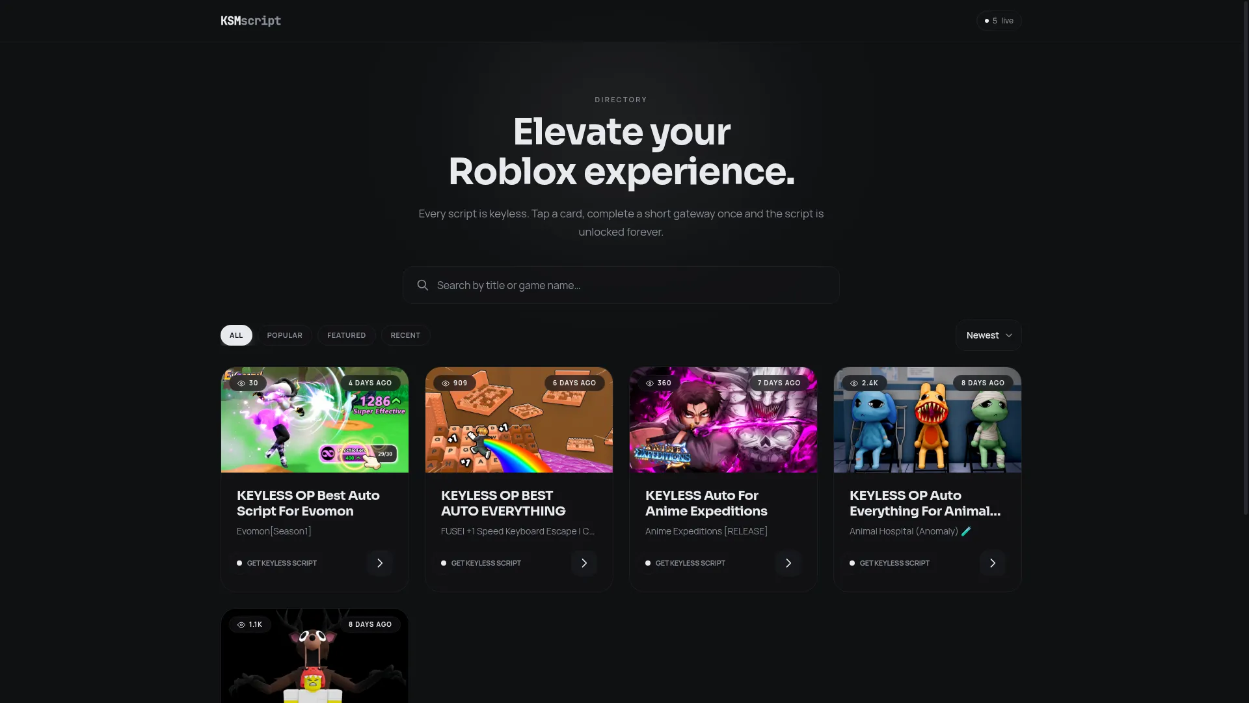Viewport: 1249px width, 703px height.
Task: Open title KEYLESS OP BEST AUTO EVERYTHING
Action: pos(504,503)
